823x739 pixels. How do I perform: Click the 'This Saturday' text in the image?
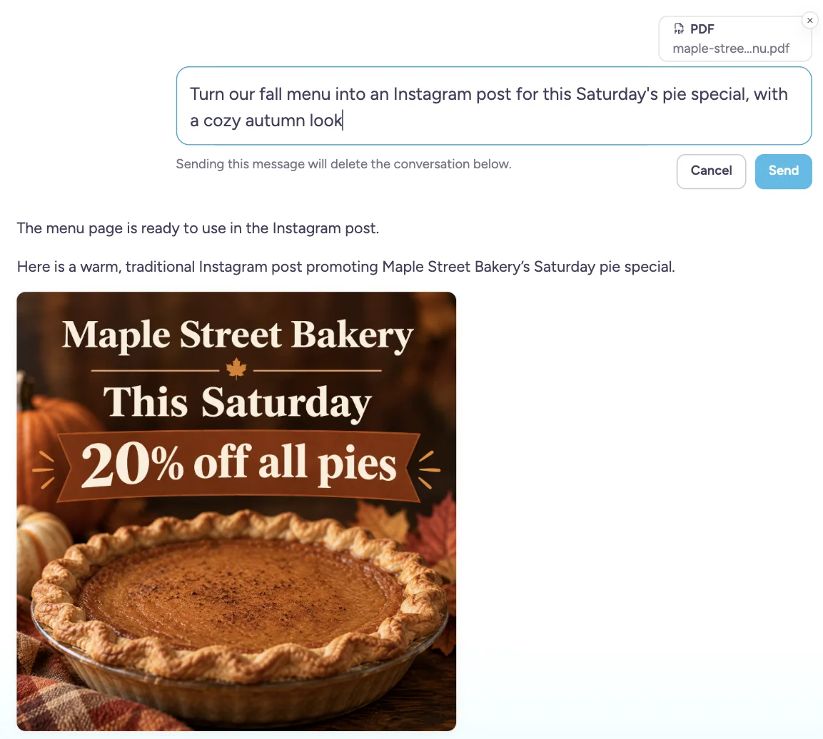[x=237, y=402]
